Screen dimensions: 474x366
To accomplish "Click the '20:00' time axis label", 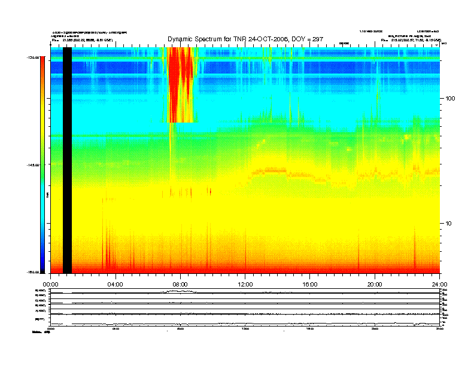I will 375,285.
